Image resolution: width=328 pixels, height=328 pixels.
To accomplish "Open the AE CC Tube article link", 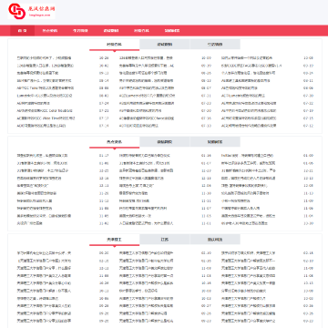I will coord(46,88).
